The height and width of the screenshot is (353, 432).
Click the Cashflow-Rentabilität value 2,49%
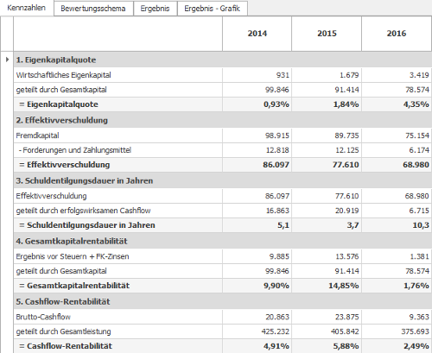[x=416, y=346]
